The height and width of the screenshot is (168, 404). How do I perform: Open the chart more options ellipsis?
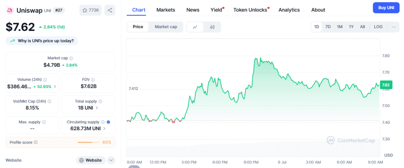pos(394,27)
